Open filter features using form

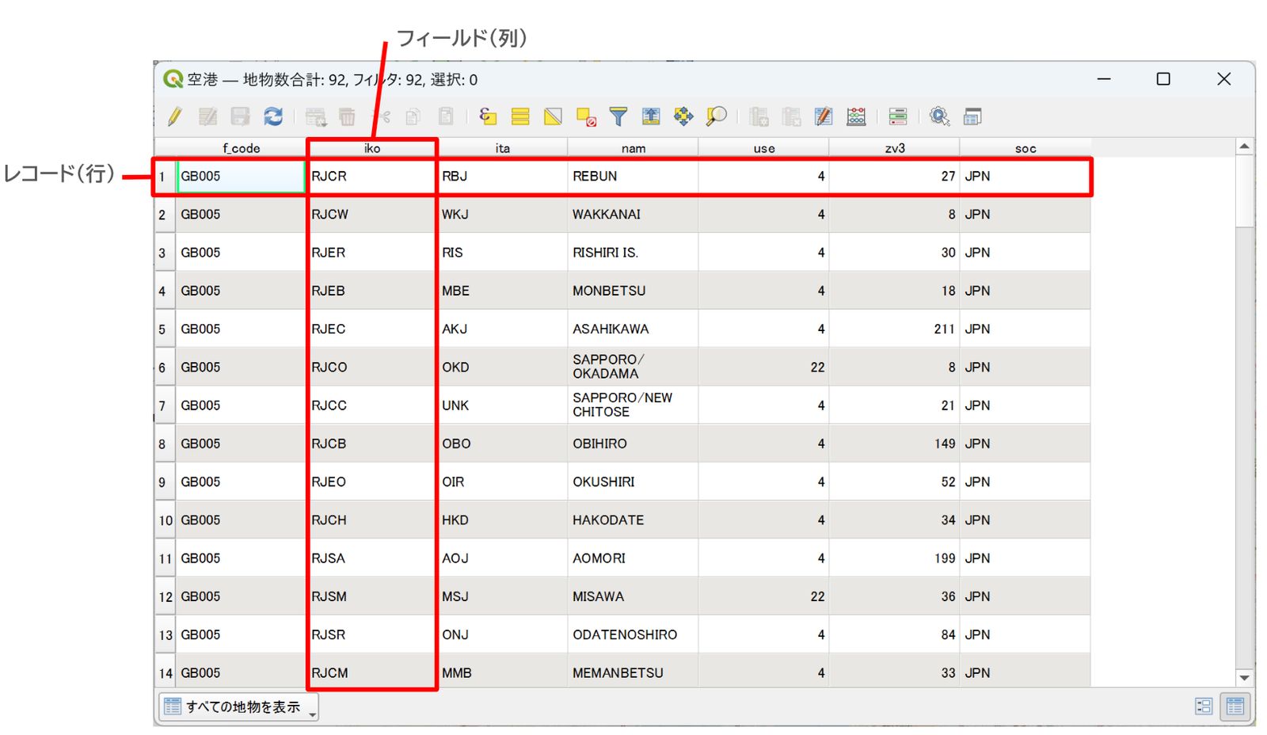tap(618, 117)
